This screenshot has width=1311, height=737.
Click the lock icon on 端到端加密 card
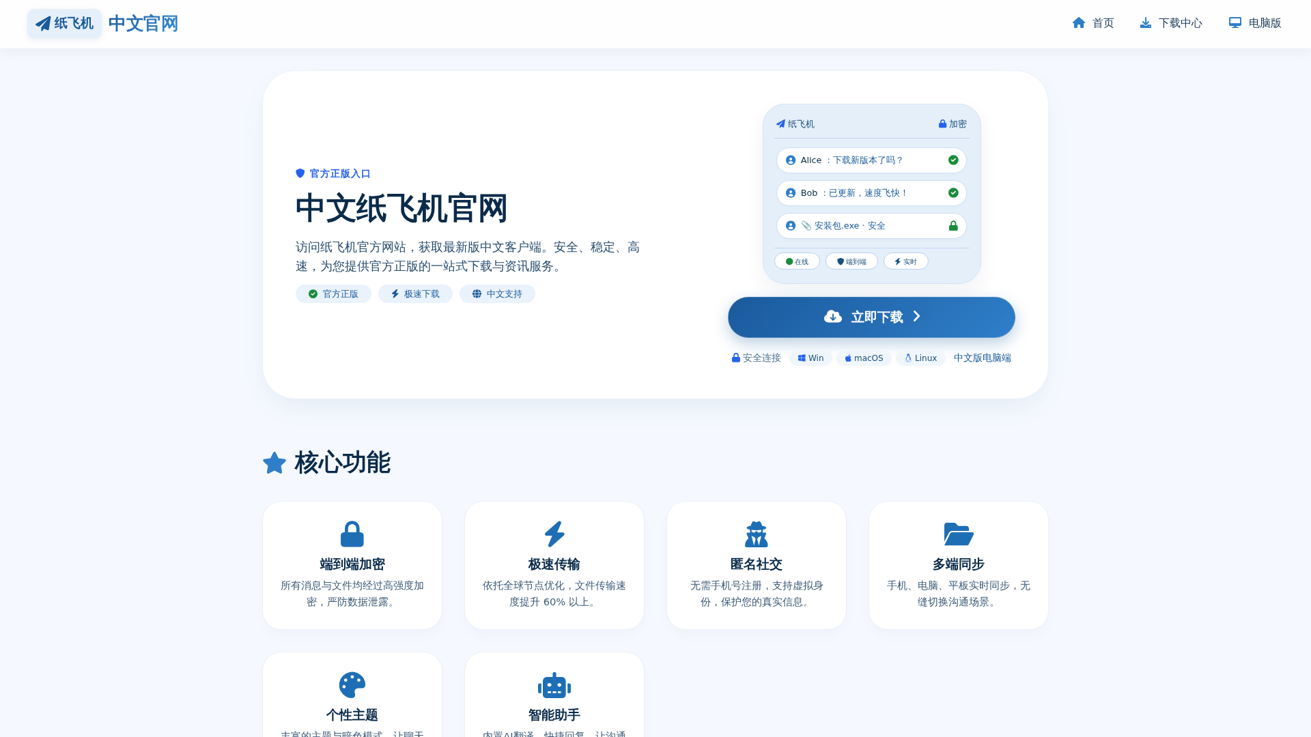(x=352, y=534)
